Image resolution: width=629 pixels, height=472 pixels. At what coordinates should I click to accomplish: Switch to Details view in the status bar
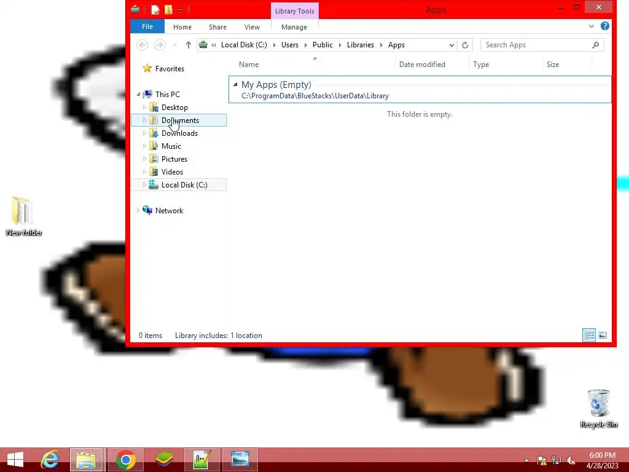(589, 335)
